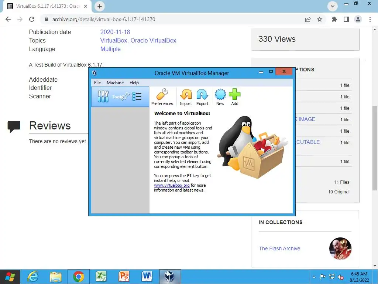Click the 330 Views text
The width and height of the screenshot is (378, 284).
(x=277, y=39)
